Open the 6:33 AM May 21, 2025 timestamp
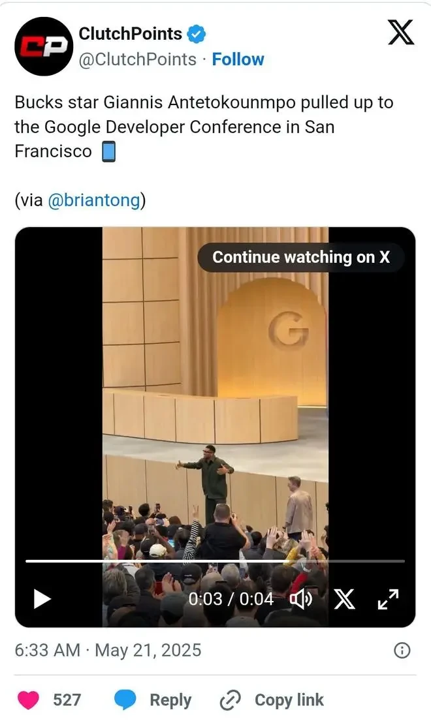Image resolution: width=431 pixels, height=723 pixels. (x=108, y=650)
